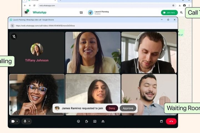Mute the microphone button
Image resolution: width=200 pixels, height=133 pixels.
pos(25,121)
